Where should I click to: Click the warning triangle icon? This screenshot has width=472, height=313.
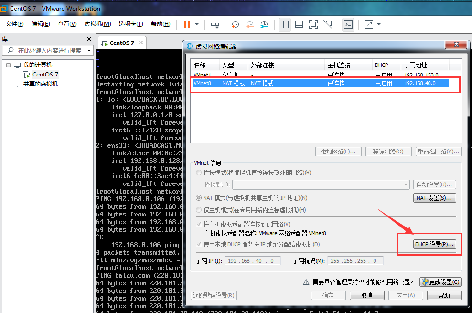[x=306, y=282]
